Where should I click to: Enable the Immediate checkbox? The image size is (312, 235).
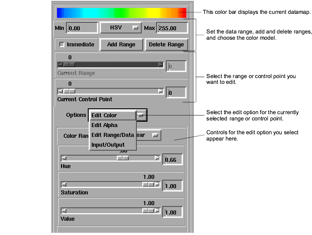click(x=62, y=45)
